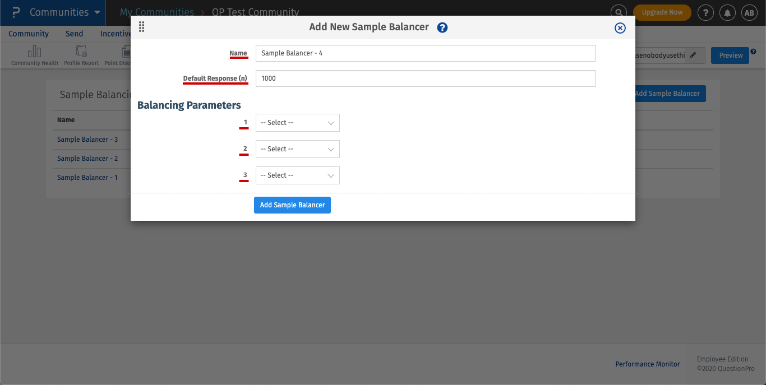Image resolution: width=766 pixels, height=385 pixels.
Task: Open the Community tab
Action: click(x=29, y=34)
